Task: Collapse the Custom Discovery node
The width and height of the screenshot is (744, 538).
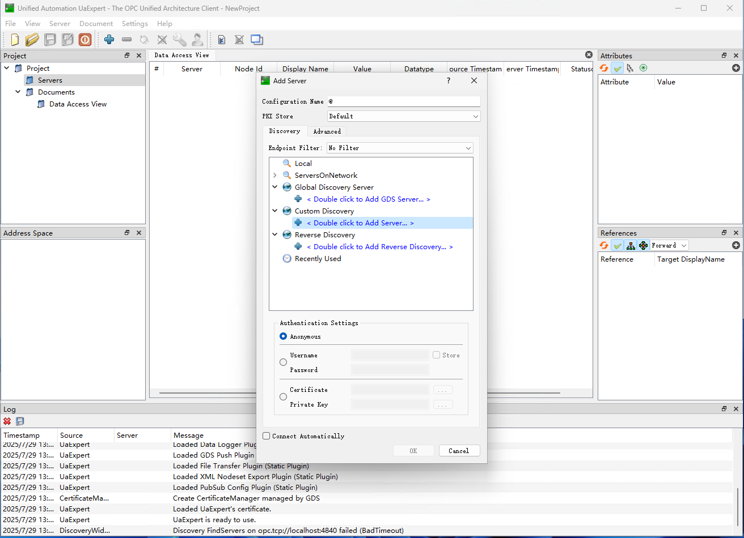Action: pyautogui.click(x=275, y=211)
